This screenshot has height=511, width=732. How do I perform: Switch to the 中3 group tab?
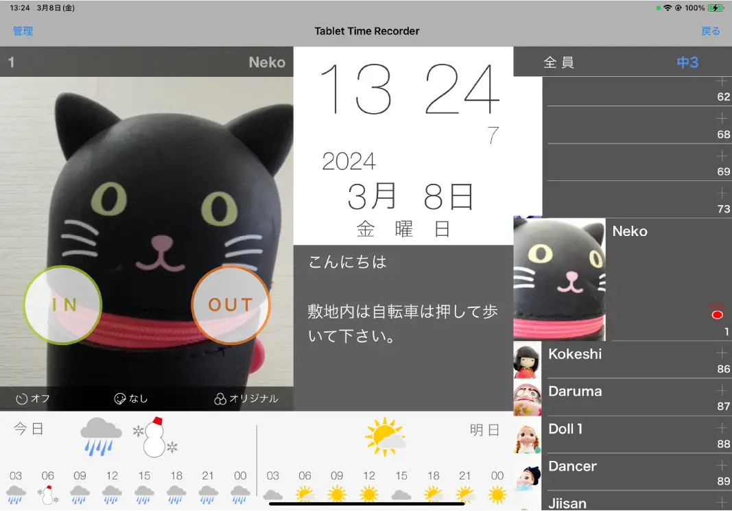click(x=687, y=62)
